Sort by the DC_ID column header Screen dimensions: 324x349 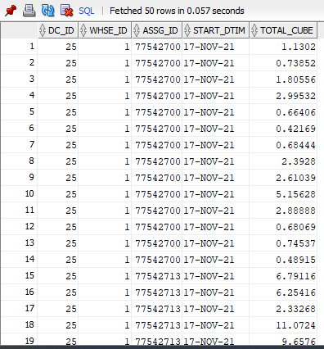click(58, 30)
